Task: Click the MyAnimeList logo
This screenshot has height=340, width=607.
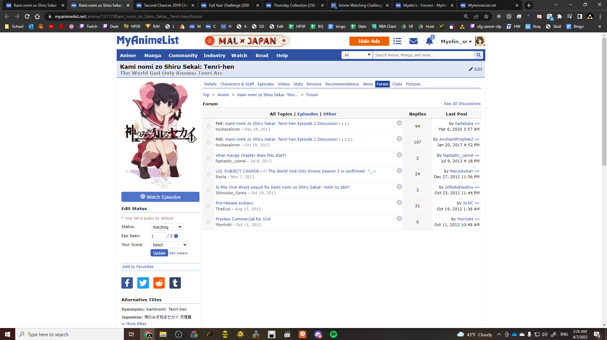Action: 148,41
